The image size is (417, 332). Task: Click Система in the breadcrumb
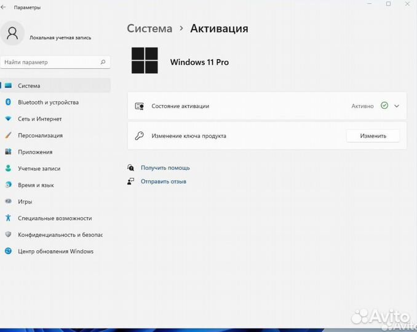pos(149,28)
